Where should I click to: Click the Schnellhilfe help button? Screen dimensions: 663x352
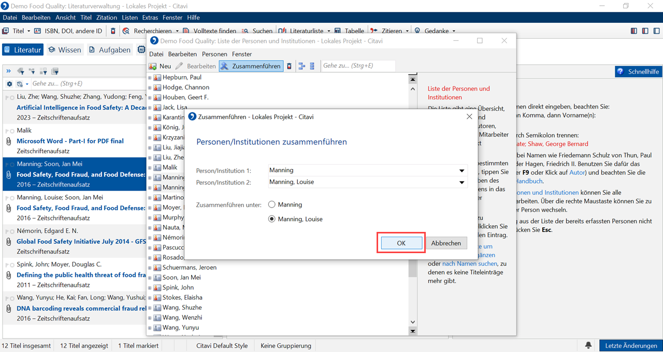click(x=638, y=71)
